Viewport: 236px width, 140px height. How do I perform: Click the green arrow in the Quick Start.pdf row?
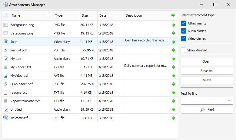coord(173,84)
